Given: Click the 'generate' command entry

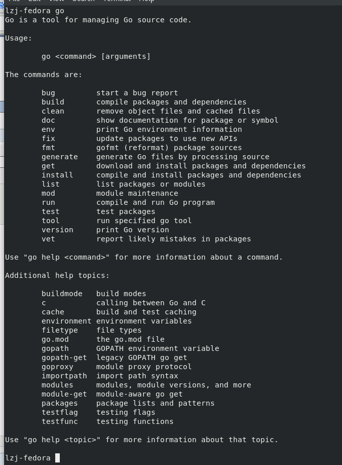Looking at the screenshot, I should click(x=60, y=157).
